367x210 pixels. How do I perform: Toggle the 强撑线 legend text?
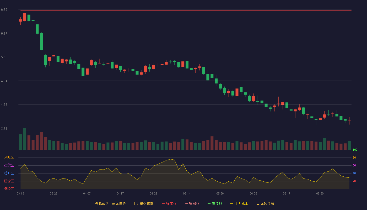pyautogui.click(x=217, y=204)
